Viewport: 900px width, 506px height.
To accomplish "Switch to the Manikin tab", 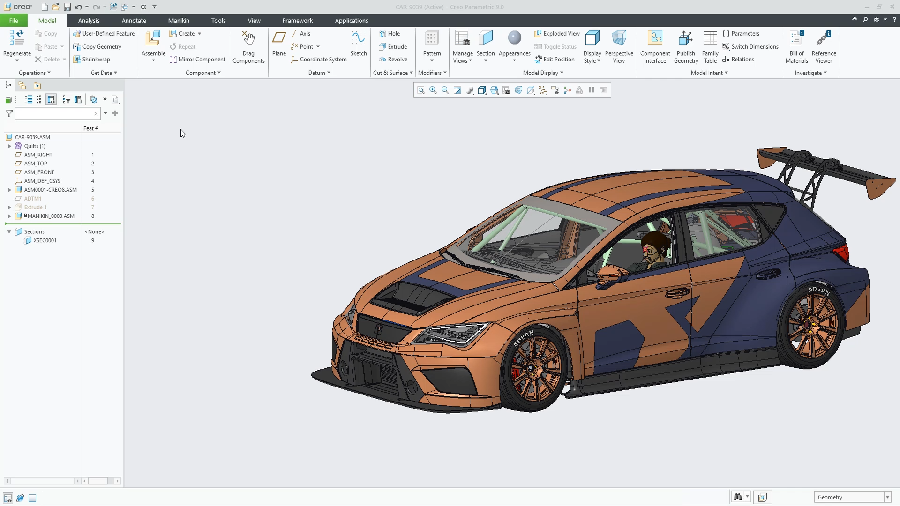I will pos(179,21).
